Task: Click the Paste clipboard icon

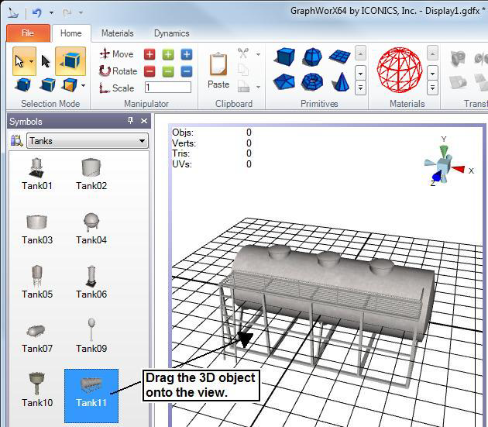Action: click(218, 69)
